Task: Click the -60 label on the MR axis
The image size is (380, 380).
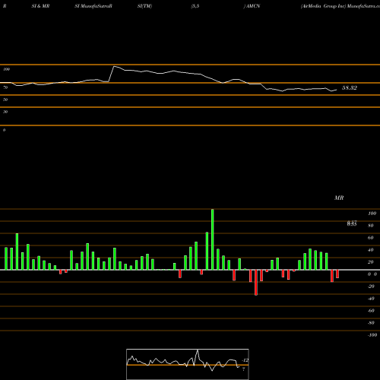Action: pyautogui.click(x=371, y=311)
